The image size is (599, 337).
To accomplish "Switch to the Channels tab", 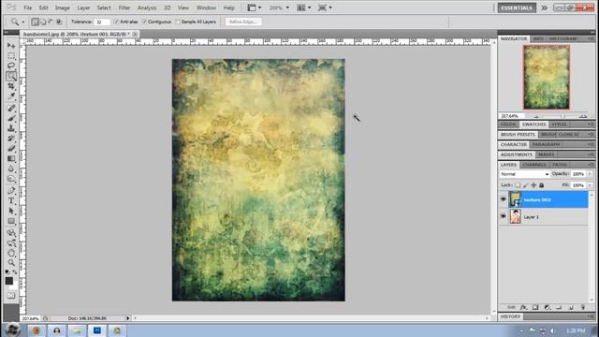I will tap(534, 165).
